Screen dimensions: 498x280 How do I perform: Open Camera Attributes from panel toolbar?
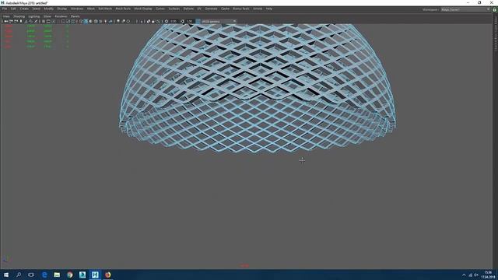(x=16, y=21)
